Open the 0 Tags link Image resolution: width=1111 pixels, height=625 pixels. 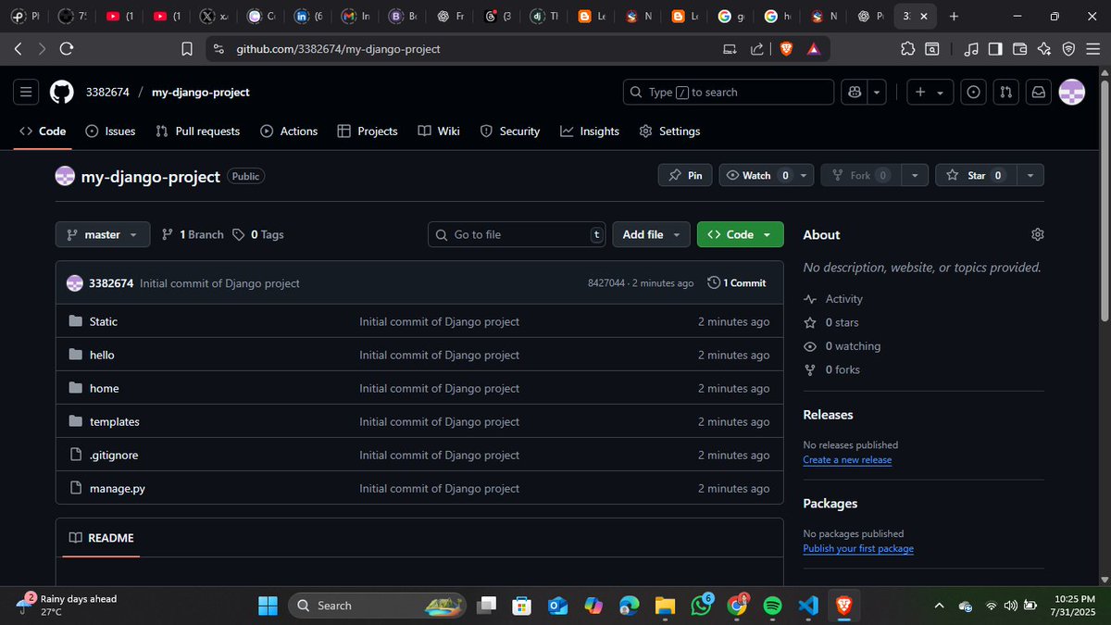tap(258, 234)
